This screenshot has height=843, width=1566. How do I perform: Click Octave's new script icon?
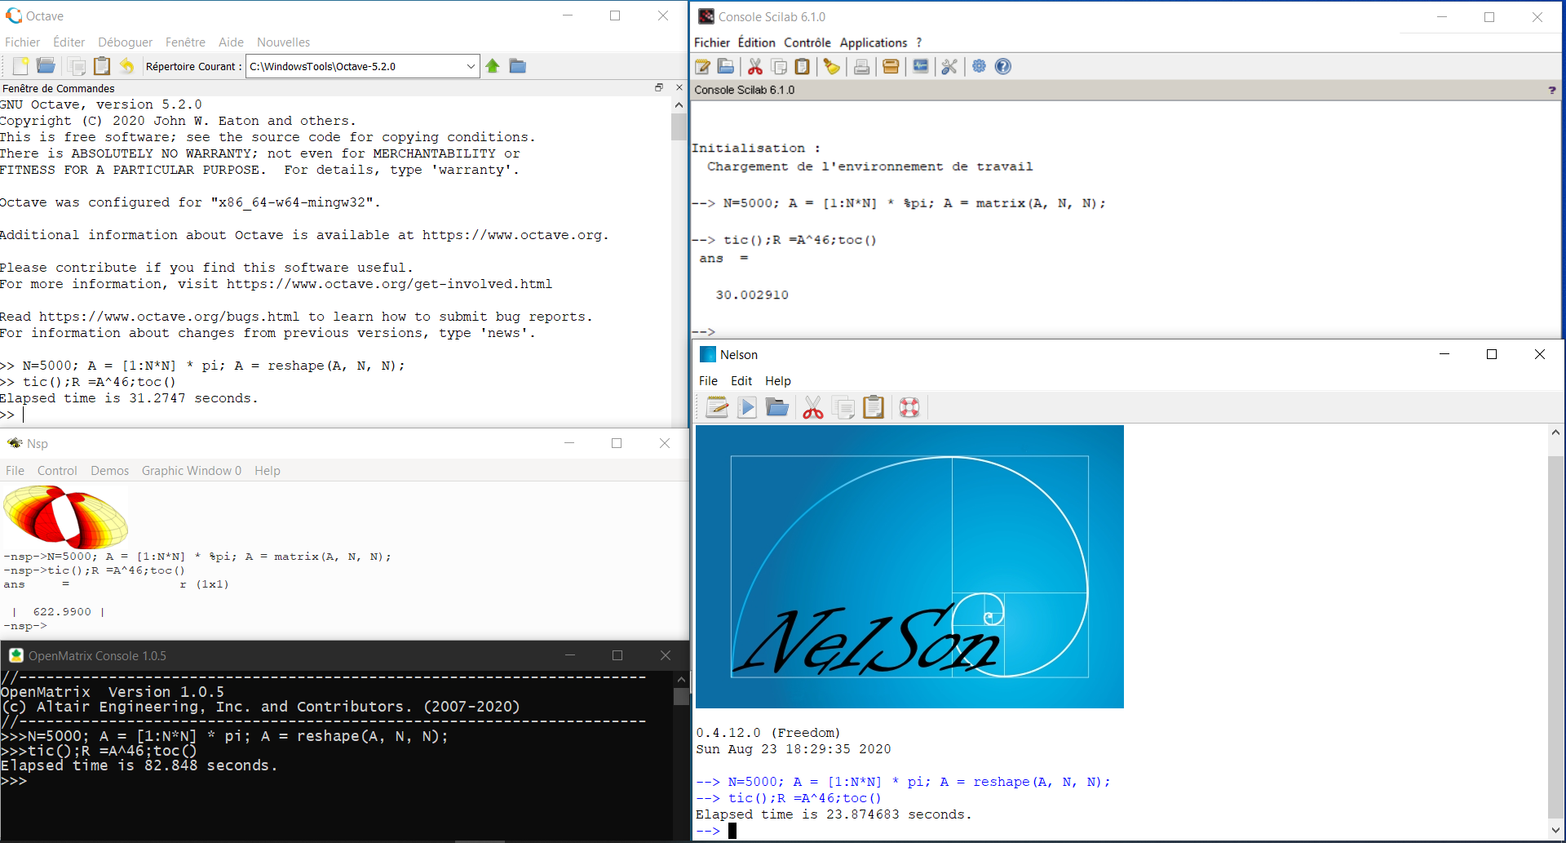tap(21, 66)
